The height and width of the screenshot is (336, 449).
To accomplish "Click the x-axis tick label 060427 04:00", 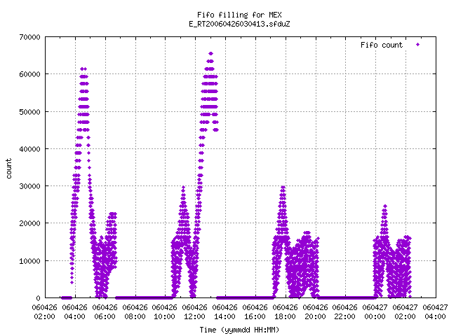I will coord(435,312).
